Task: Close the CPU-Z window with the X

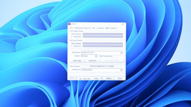Action: point(123,24)
